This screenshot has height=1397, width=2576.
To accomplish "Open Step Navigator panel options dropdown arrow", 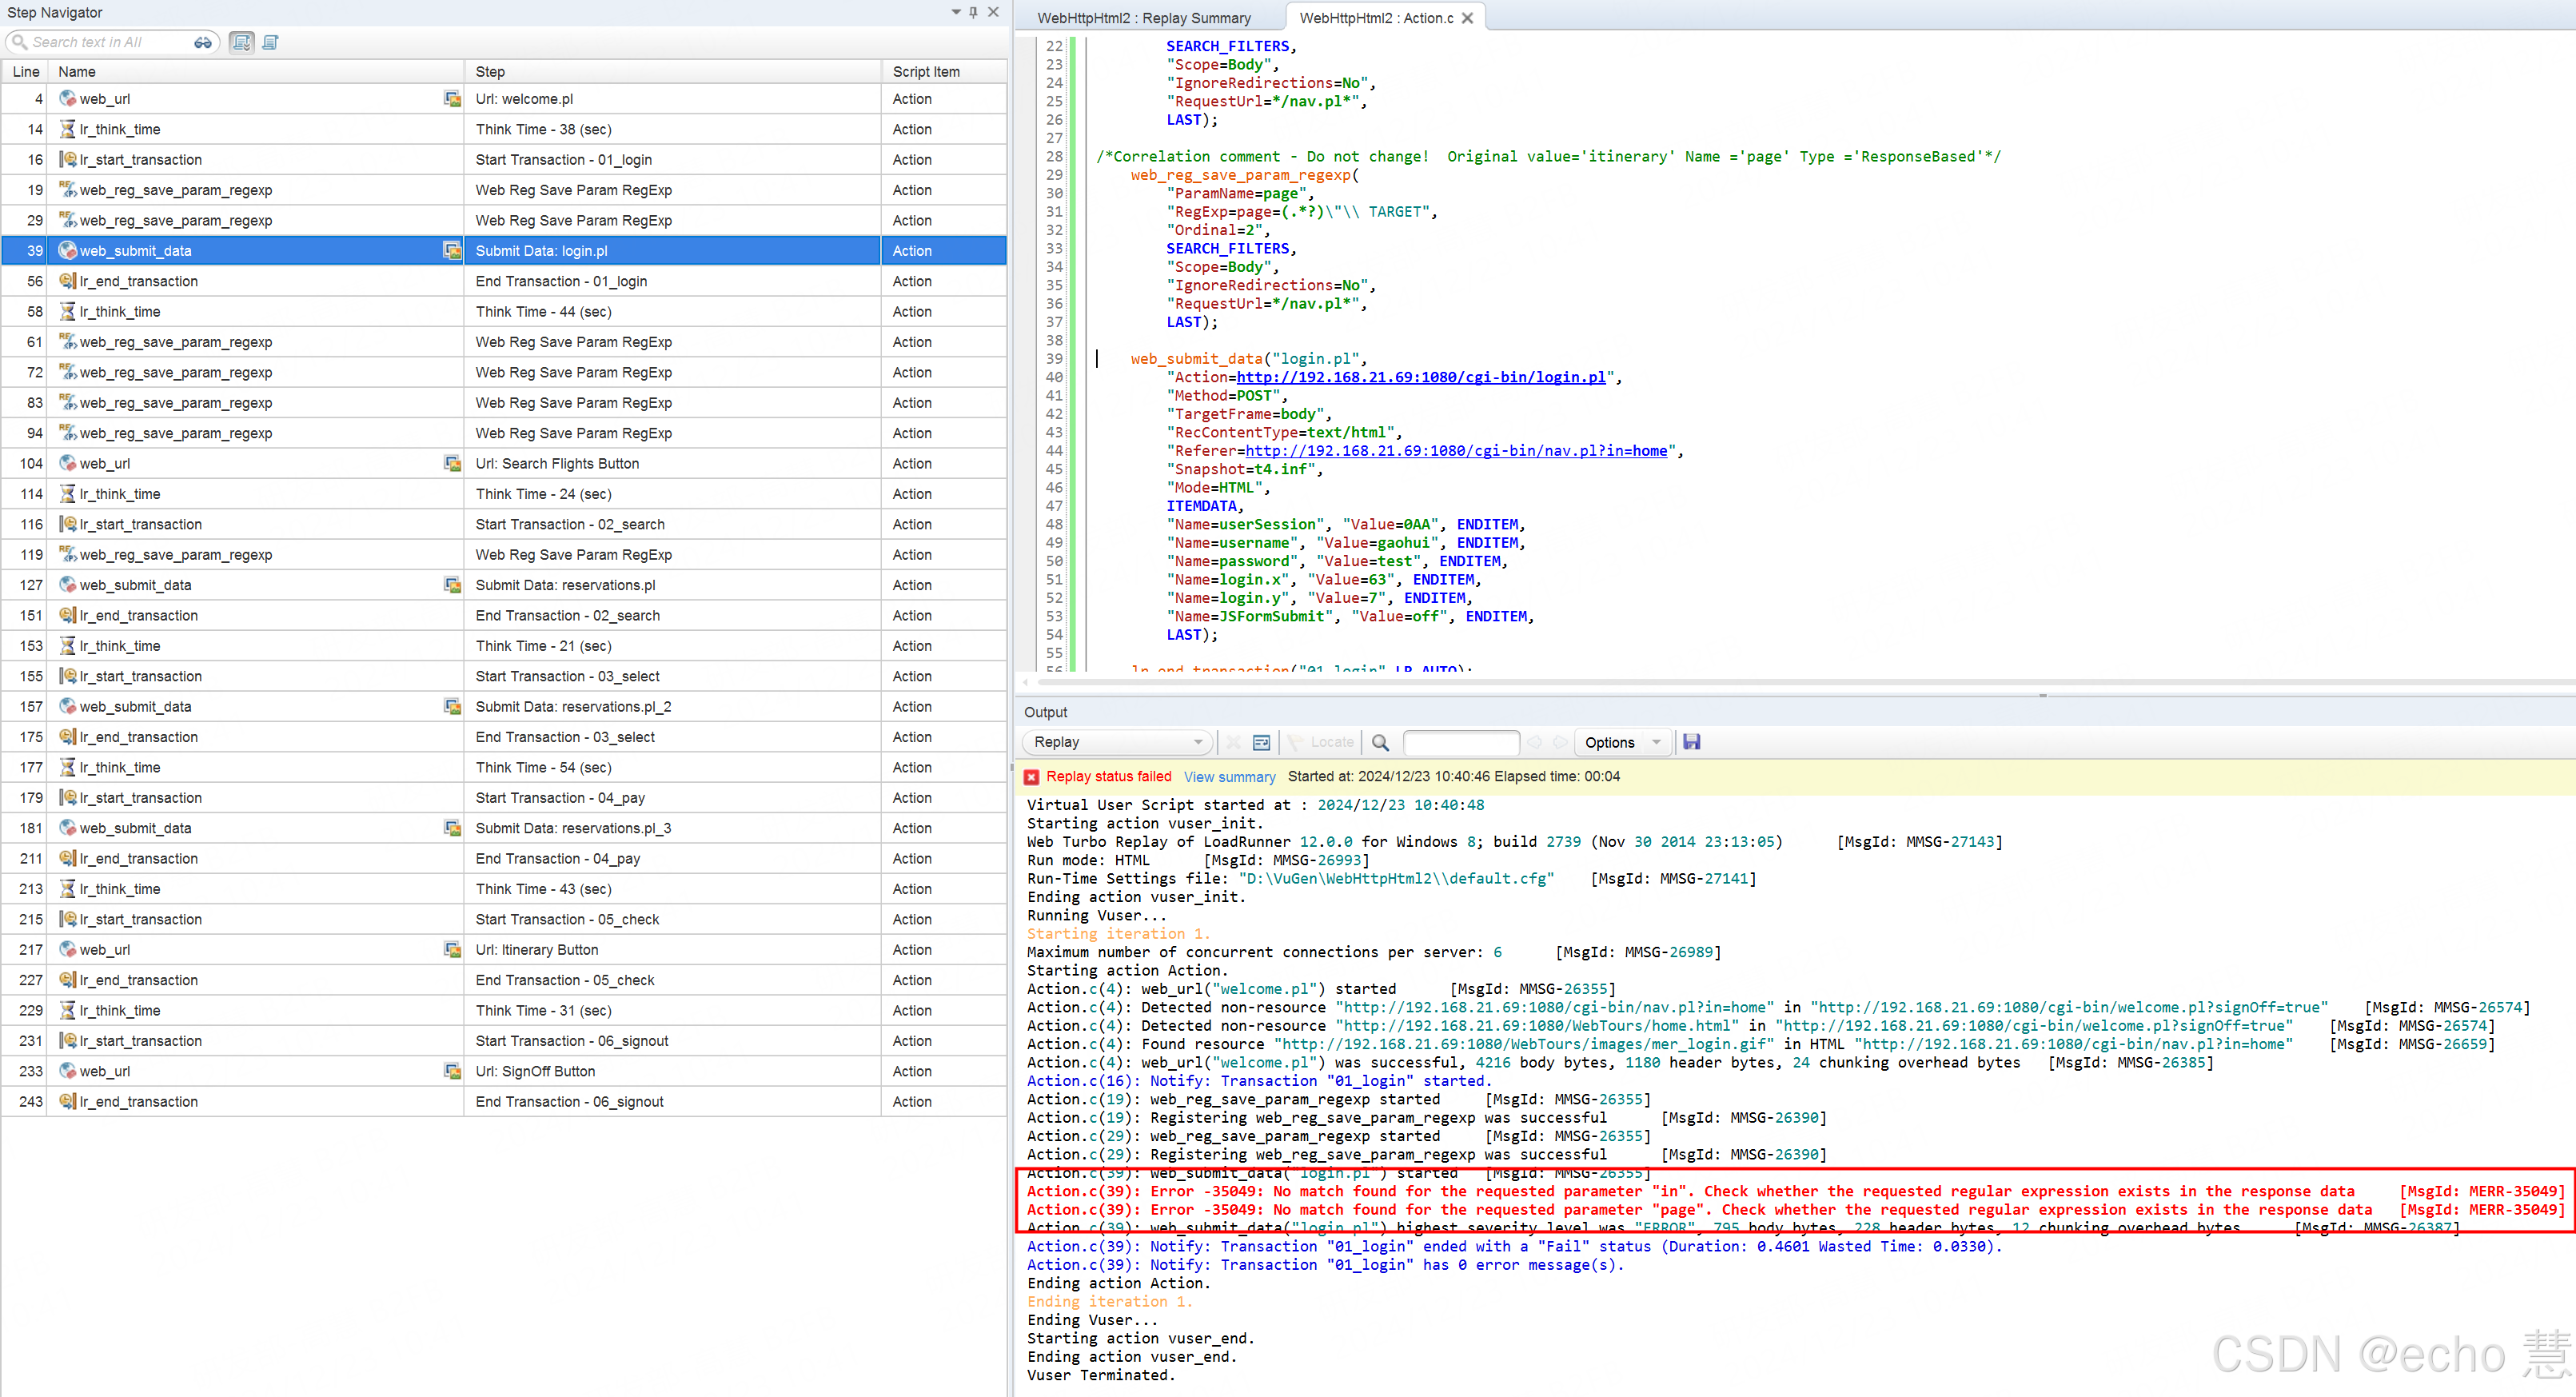I will tap(955, 12).
